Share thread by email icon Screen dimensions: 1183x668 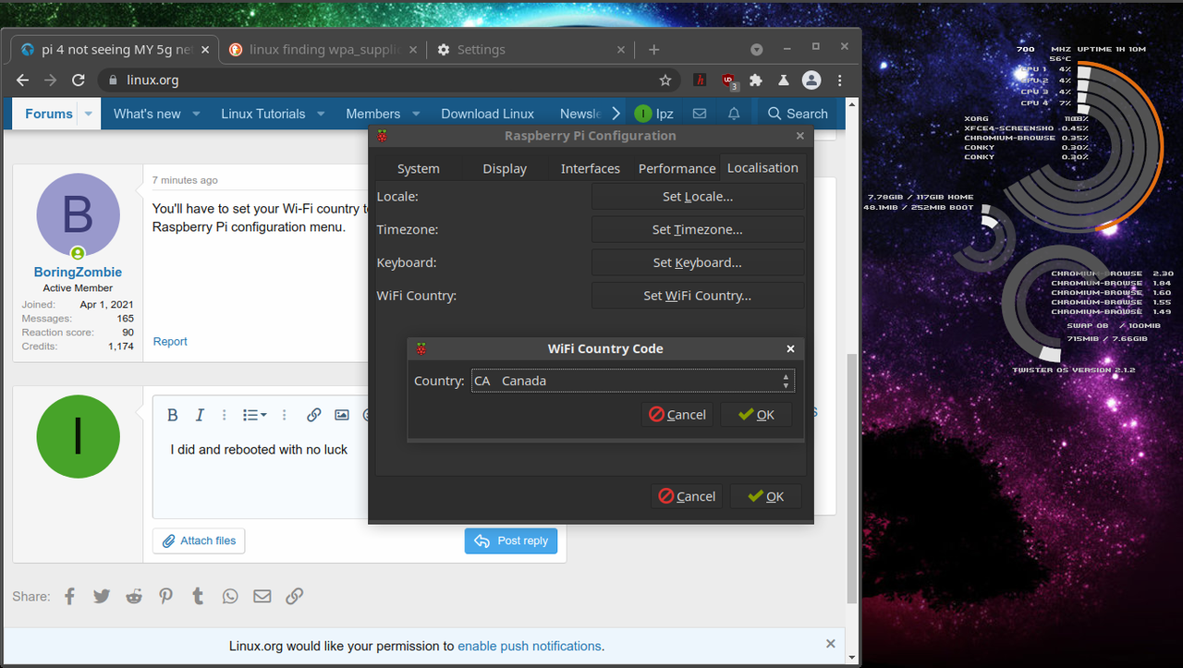coord(262,596)
